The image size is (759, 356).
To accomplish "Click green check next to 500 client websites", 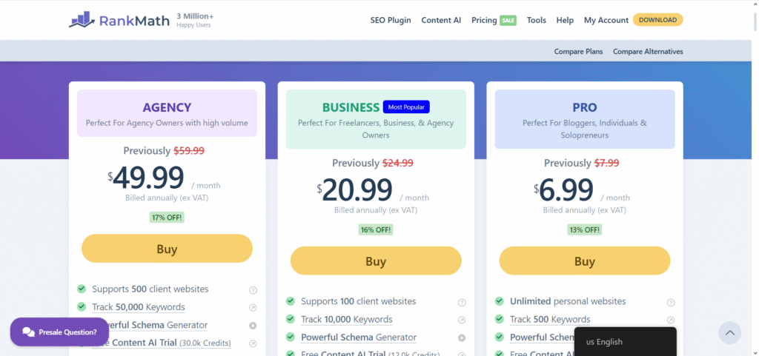I will click(82, 289).
